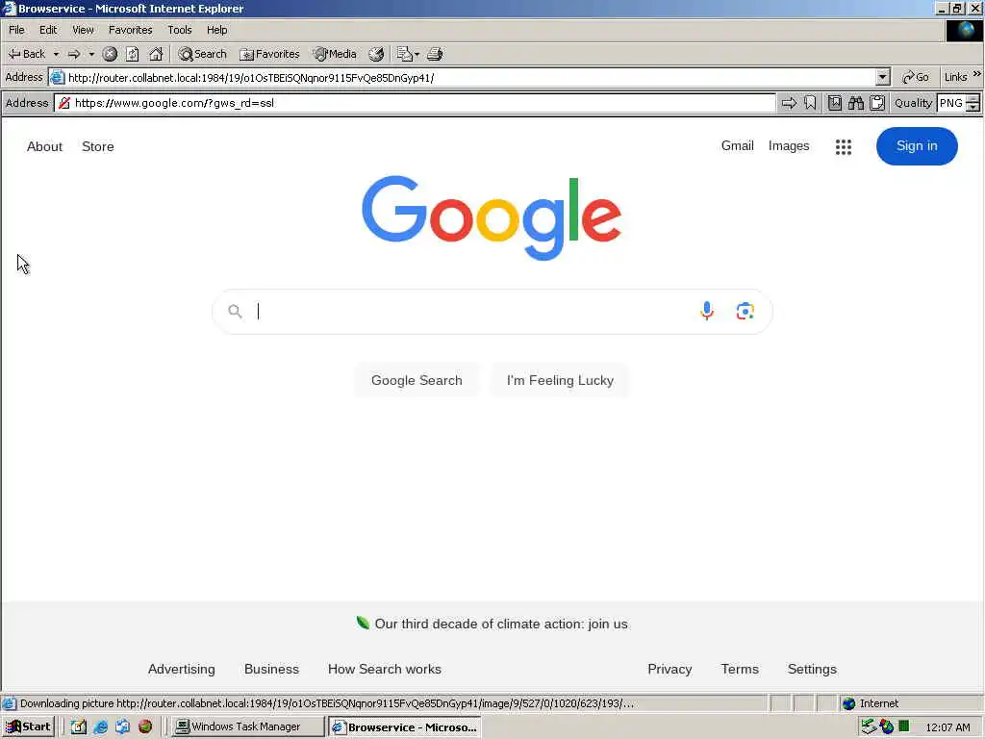Click the Google Search button
Viewport: 985px width, 739px height.
417,380
